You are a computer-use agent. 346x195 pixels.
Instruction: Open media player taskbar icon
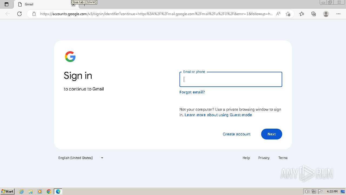(x=40, y=191)
